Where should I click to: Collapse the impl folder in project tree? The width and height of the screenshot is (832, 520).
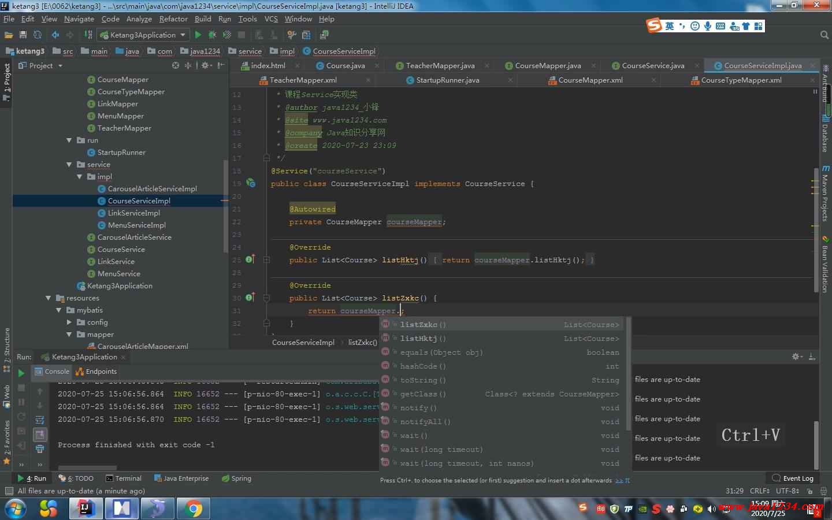[80, 177]
